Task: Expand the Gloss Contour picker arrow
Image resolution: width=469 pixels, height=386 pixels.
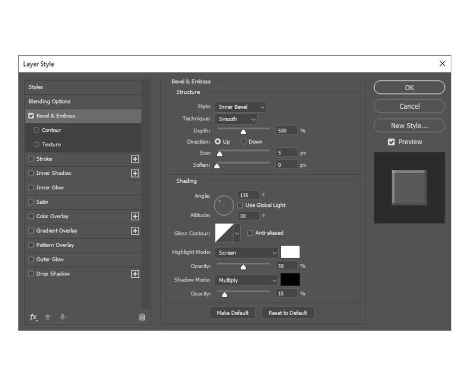Action: pyautogui.click(x=237, y=233)
